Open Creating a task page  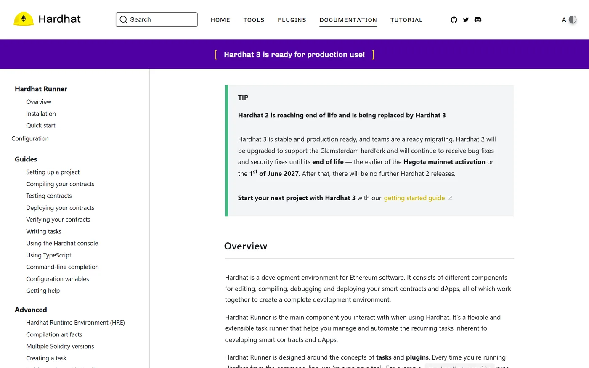pyautogui.click(x=46, y=358)
